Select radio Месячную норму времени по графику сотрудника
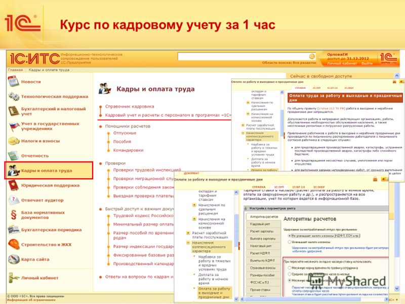Image resolution: width=405 pixels, height=304 pixels. coord(290,268)
